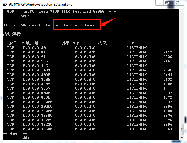The image size is (187, 143).
Task: Click LISTENING status in port 3306 row
Action: click(137, 79)
